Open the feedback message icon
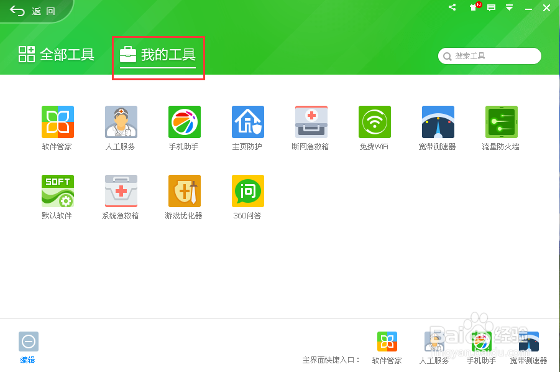The height and width of the screenshot is (372, 560). tap(492, 7)
